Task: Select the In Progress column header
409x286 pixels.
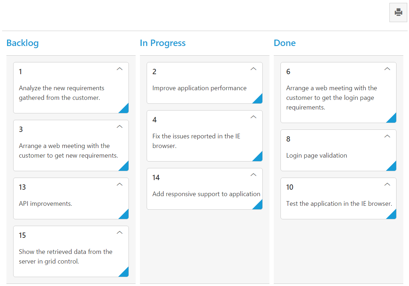Action: (163, 43)
